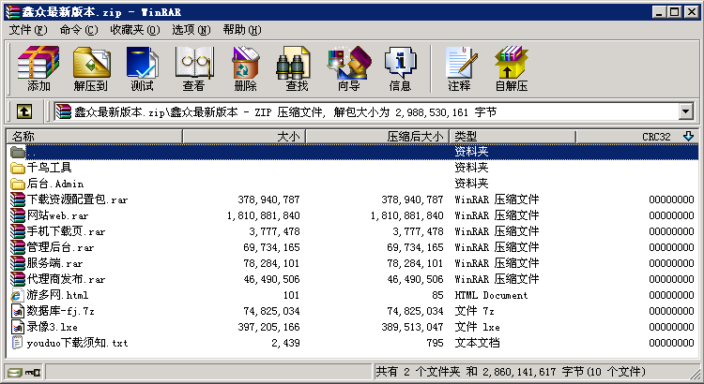The width and height of the screenshot is (704, 384).
Task: Select the 千鸟工具 folder
Action: (49, 168)
